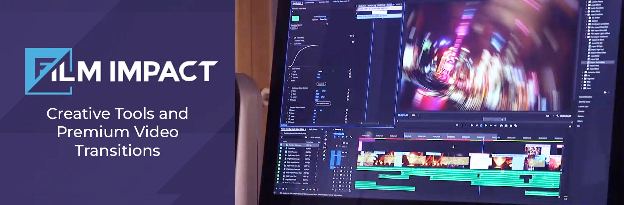Switch to the Lumetri Scopes tab
Viewport: 624px width, 205px height.
tap(309, 3)
